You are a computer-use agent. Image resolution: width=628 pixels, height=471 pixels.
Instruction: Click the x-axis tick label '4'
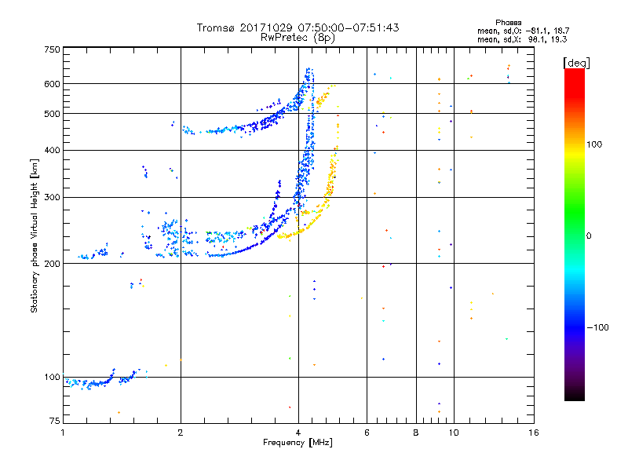click(298, 433)
